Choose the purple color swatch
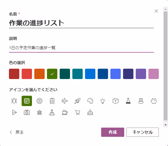The height and width of the screenshot is (146, 168). (141, 74)
